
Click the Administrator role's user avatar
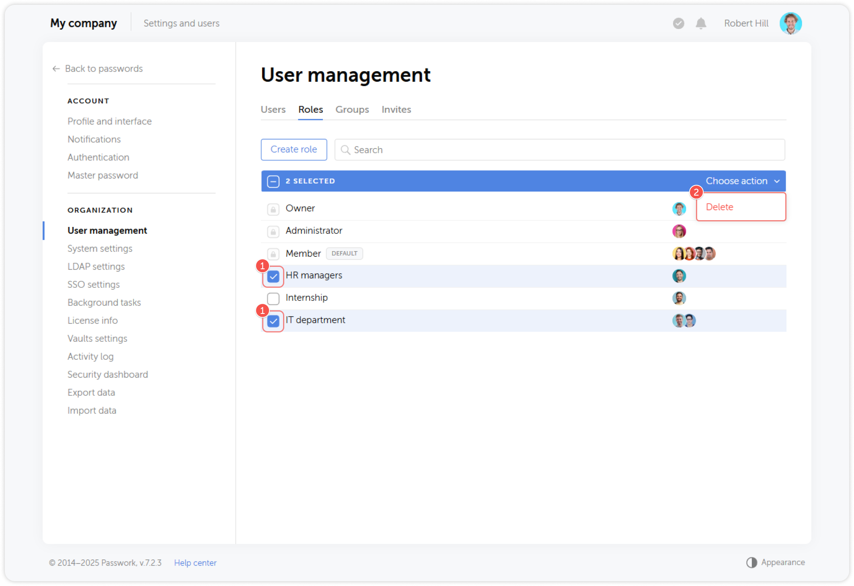pos(679,231)
